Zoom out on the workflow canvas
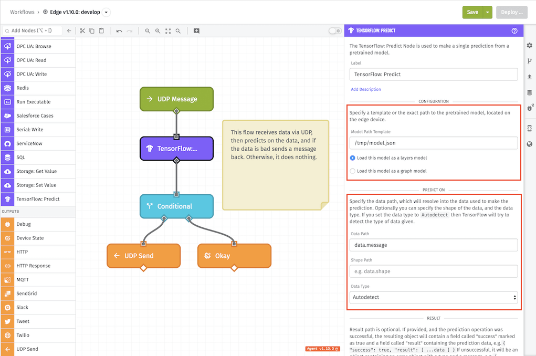 coord(148,31)
